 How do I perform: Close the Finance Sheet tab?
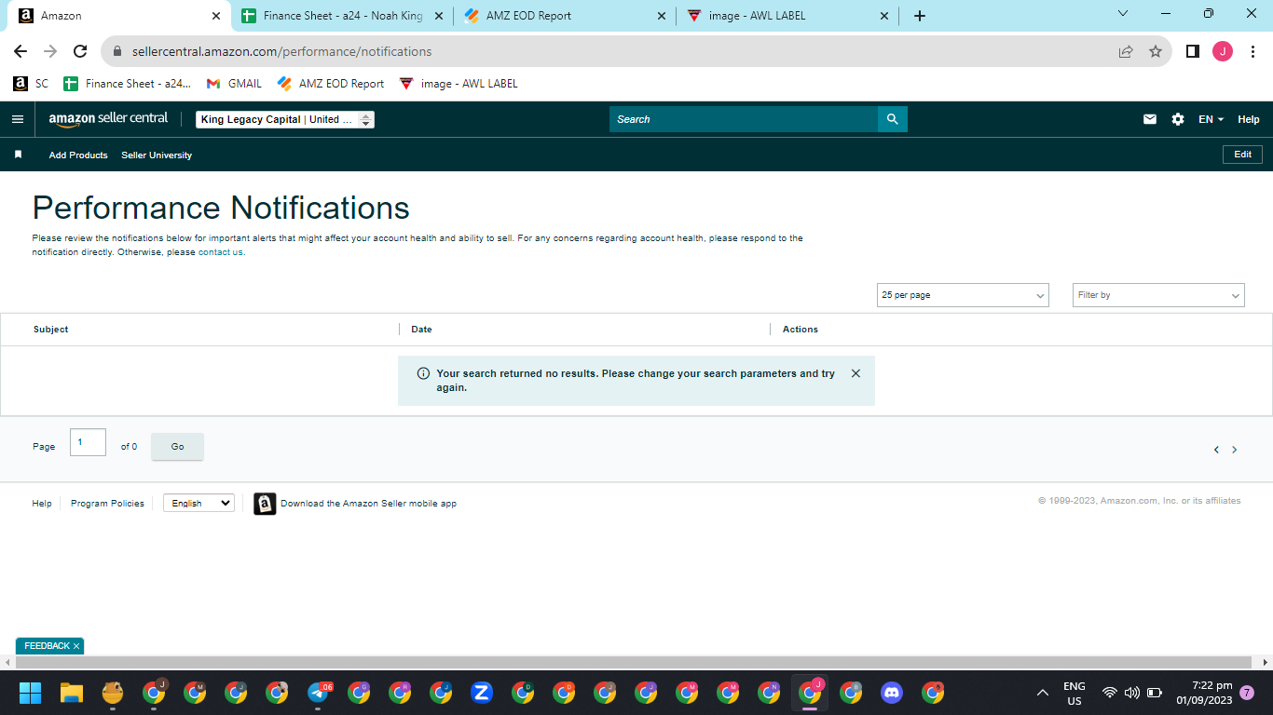coord(439,16)
